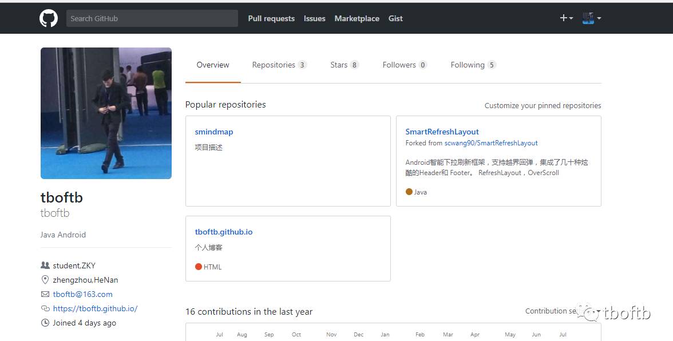This screenshot has width=673, height=341.
Task: Open Gist from the header
Action: (395, 18)
